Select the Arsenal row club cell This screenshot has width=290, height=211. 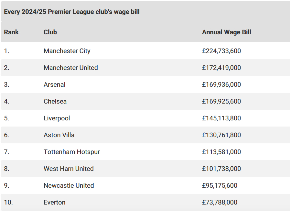point(55,84)
